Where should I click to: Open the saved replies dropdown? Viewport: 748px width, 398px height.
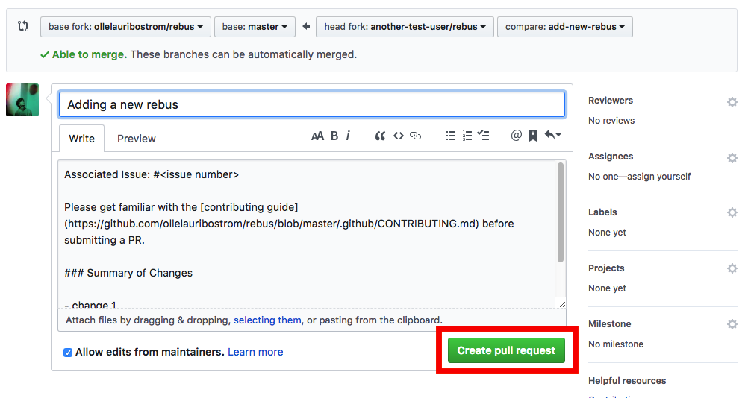[552, 135]
